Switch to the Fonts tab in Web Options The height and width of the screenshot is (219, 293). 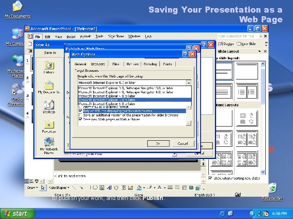click(167, 64)
